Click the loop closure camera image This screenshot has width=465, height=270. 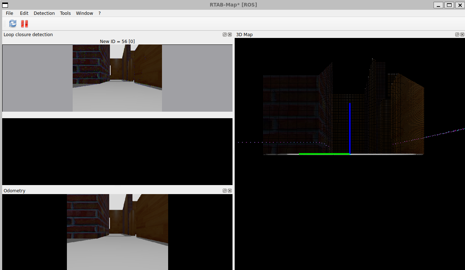point(117,78)
